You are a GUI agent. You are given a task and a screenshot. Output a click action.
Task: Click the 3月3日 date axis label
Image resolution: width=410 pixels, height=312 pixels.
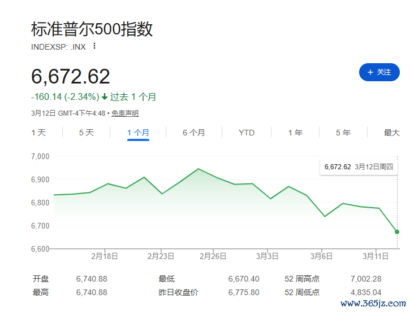(267, 256)
